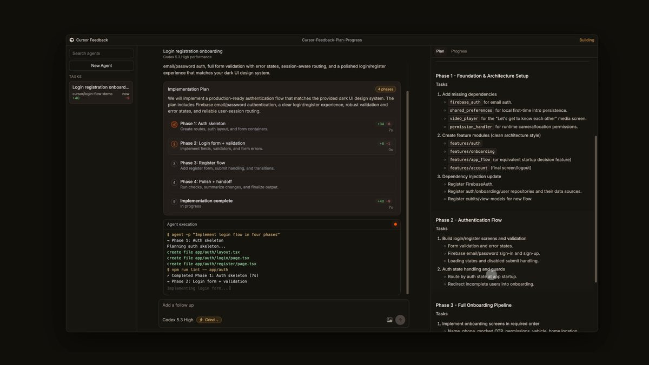The image size is (649, 365).
Task: Click Register FirebaseAuth. bullet text
Action: [x=471, y=184]
